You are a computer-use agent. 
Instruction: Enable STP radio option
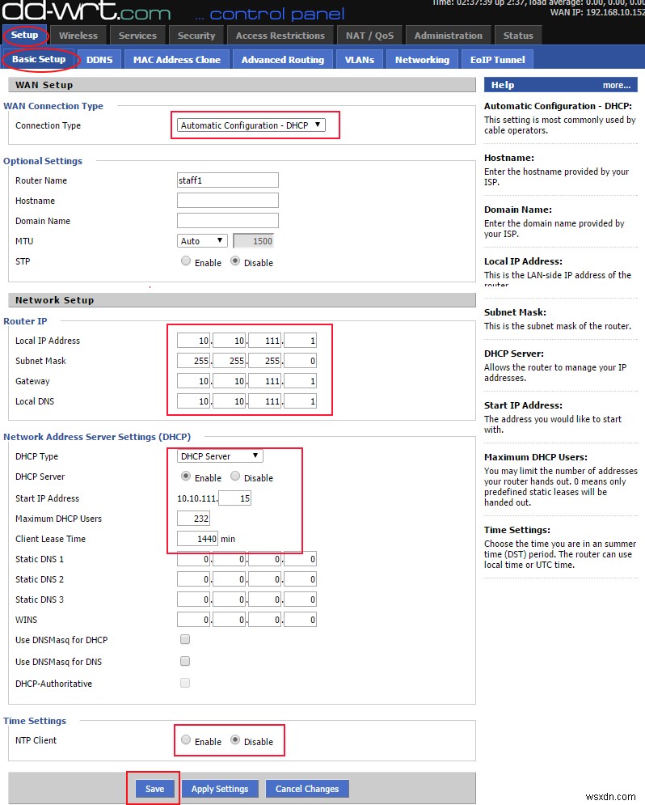[186, 261]
